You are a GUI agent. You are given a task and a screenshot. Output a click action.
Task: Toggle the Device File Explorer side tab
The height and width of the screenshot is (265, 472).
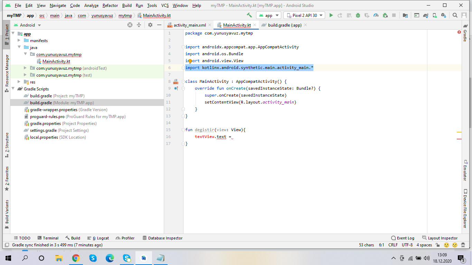465,208
